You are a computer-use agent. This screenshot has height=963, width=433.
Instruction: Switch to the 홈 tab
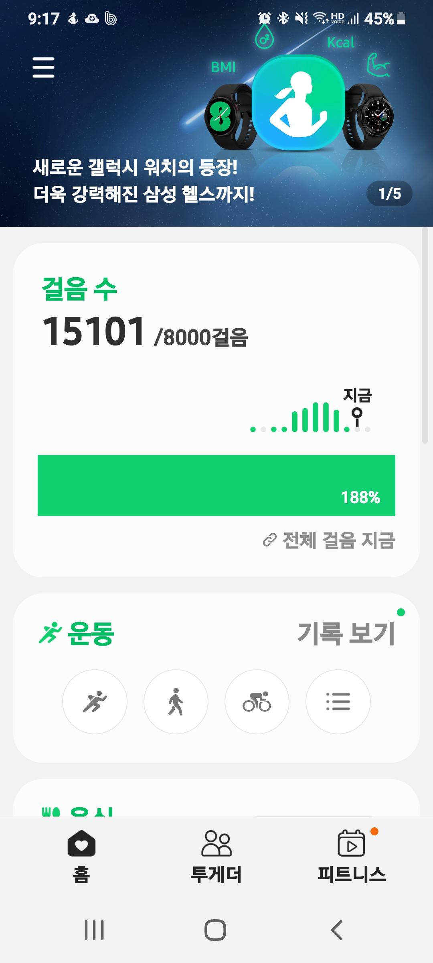81,855
